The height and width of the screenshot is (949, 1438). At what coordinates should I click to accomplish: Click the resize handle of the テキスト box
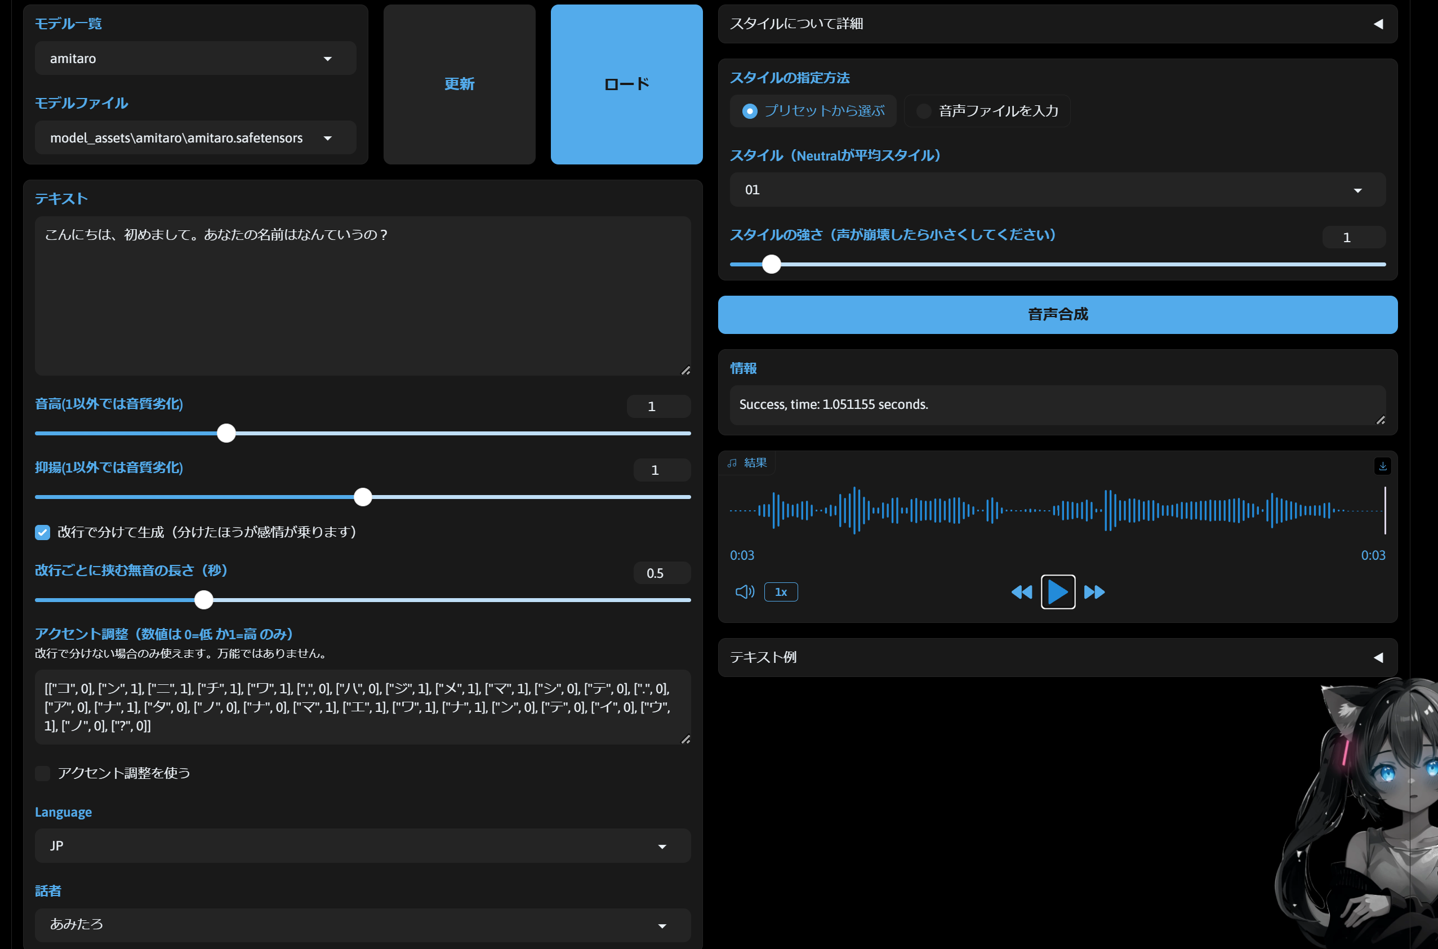click(x=685, y=370)
